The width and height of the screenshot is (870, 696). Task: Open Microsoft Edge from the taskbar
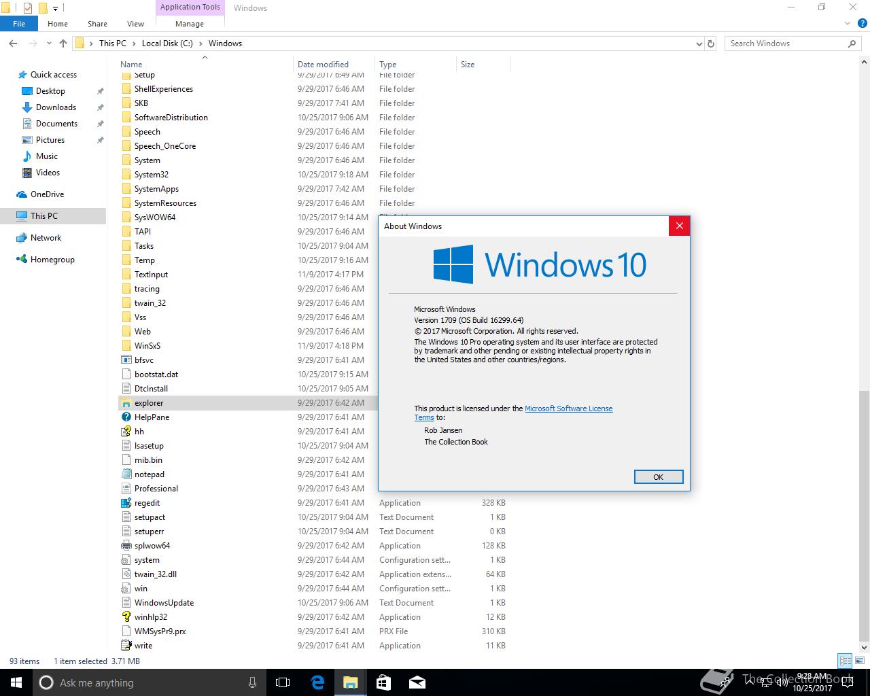(x=317, y=682)
